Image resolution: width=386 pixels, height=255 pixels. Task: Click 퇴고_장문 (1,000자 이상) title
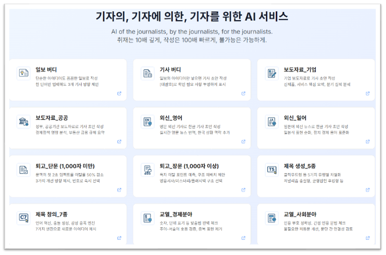pos(189,167)
